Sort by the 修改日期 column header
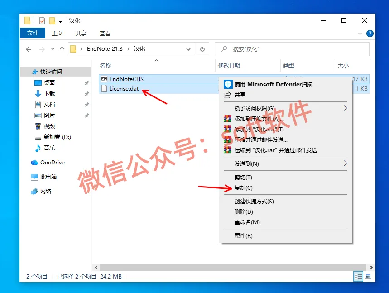This screenshot has height=293, width=389. [229, 66]
